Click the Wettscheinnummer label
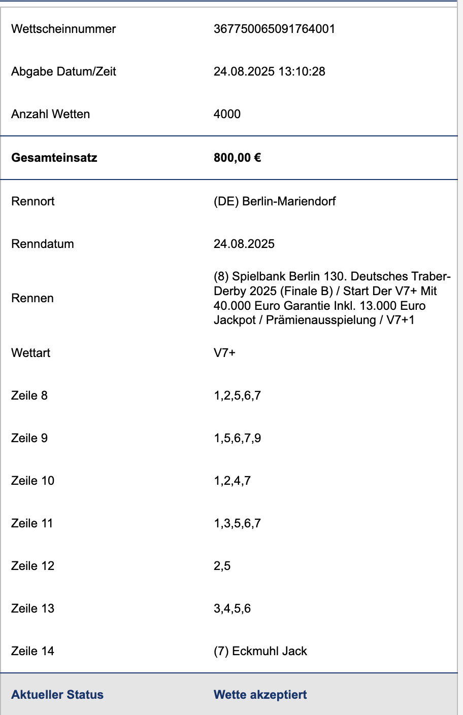This screenshot has height=715, width=463. (x=63, y=29)
